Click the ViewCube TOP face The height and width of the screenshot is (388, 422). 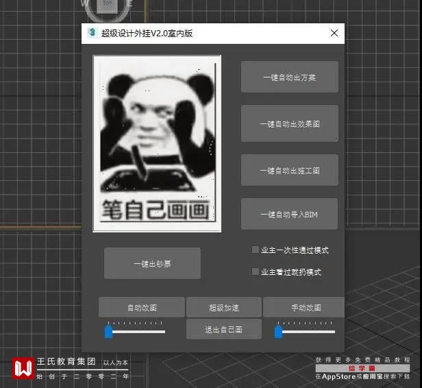(x=107, y=5)
